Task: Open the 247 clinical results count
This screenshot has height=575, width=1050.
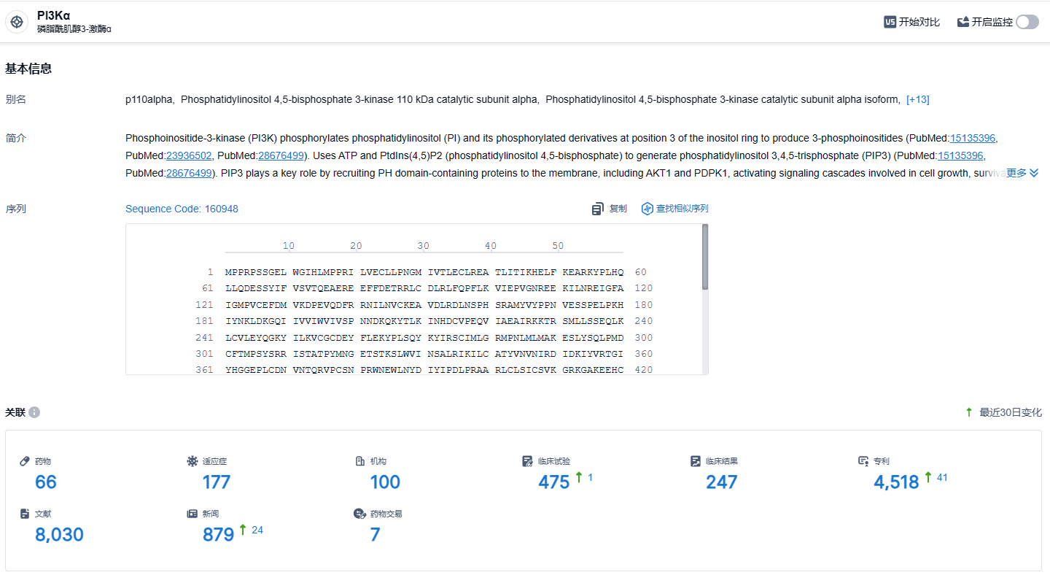Action: (x=721, y=482)
